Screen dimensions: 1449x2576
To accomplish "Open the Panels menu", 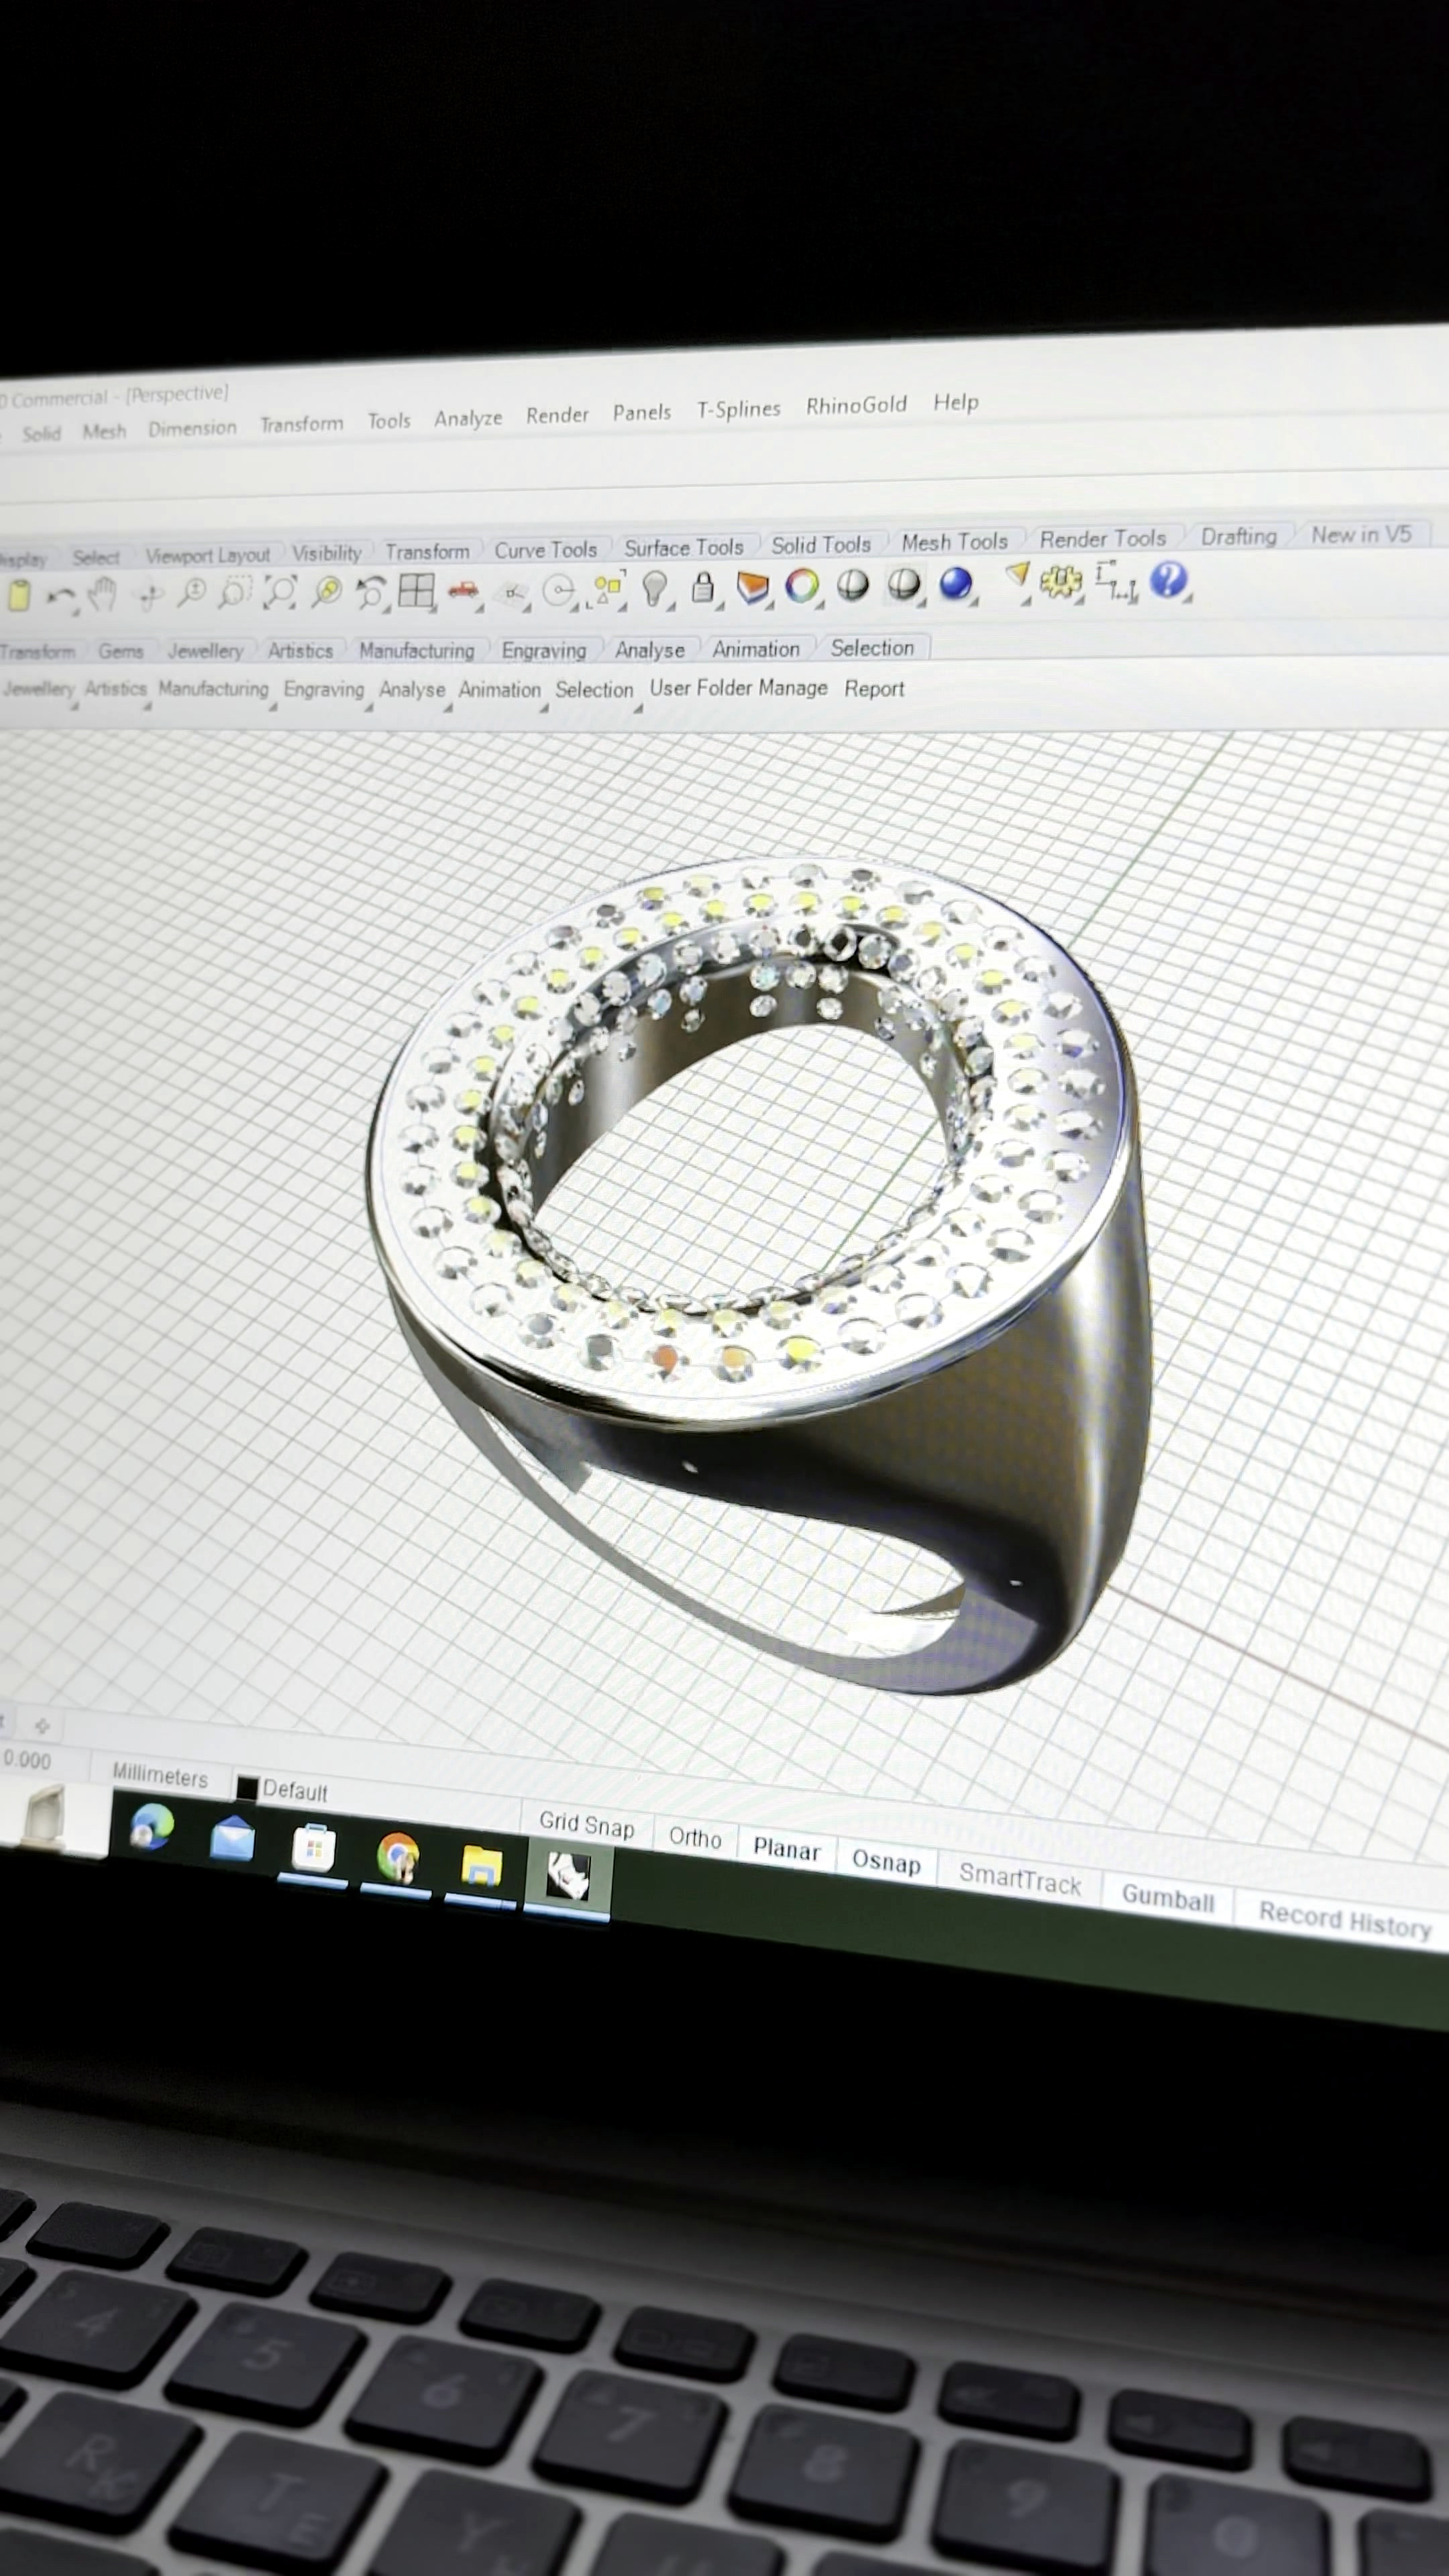I will point(641,412).
